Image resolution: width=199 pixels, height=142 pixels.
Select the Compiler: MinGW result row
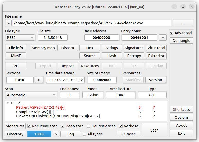pos(86,112)
